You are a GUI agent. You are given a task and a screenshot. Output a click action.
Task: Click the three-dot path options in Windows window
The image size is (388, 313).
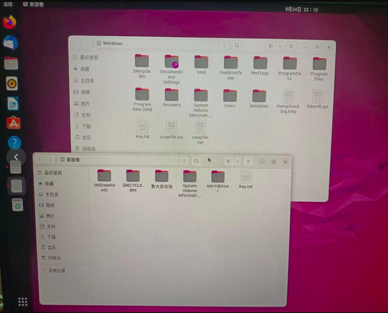coord(224,46)
